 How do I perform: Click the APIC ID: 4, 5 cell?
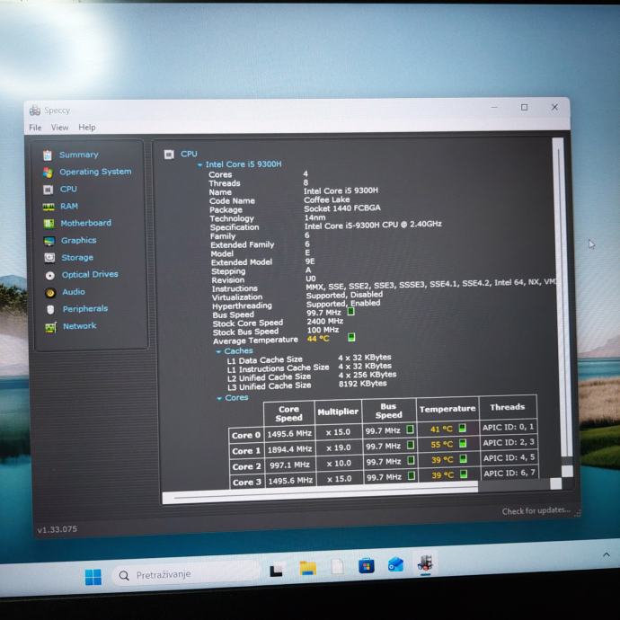coord(509,458)
